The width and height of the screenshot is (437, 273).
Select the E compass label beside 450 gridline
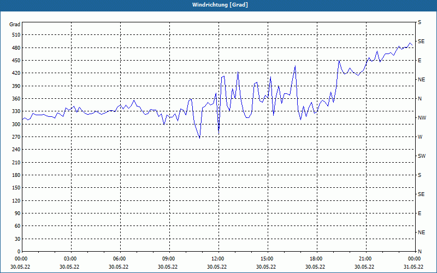pos(420,61)
